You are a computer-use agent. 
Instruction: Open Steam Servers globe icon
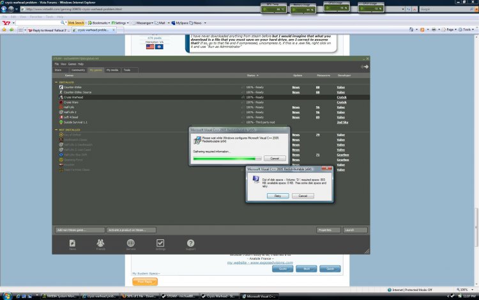pos(130,243)
